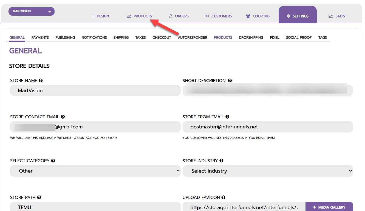Open the PAYMENTS settings sub-tab
The width and height of the screenshot is (365, 211).
40,38
